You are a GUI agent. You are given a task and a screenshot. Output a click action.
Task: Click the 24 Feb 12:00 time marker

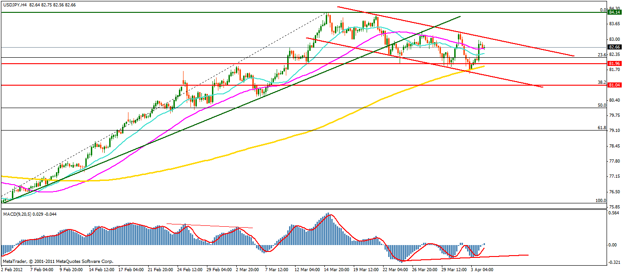pyautogui.click(x=188, y=269)
